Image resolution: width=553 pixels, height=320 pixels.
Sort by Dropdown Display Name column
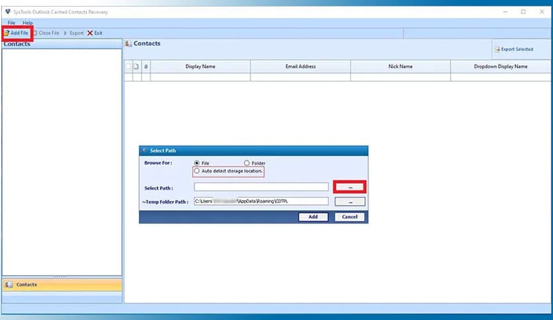[x=501, y=66]
